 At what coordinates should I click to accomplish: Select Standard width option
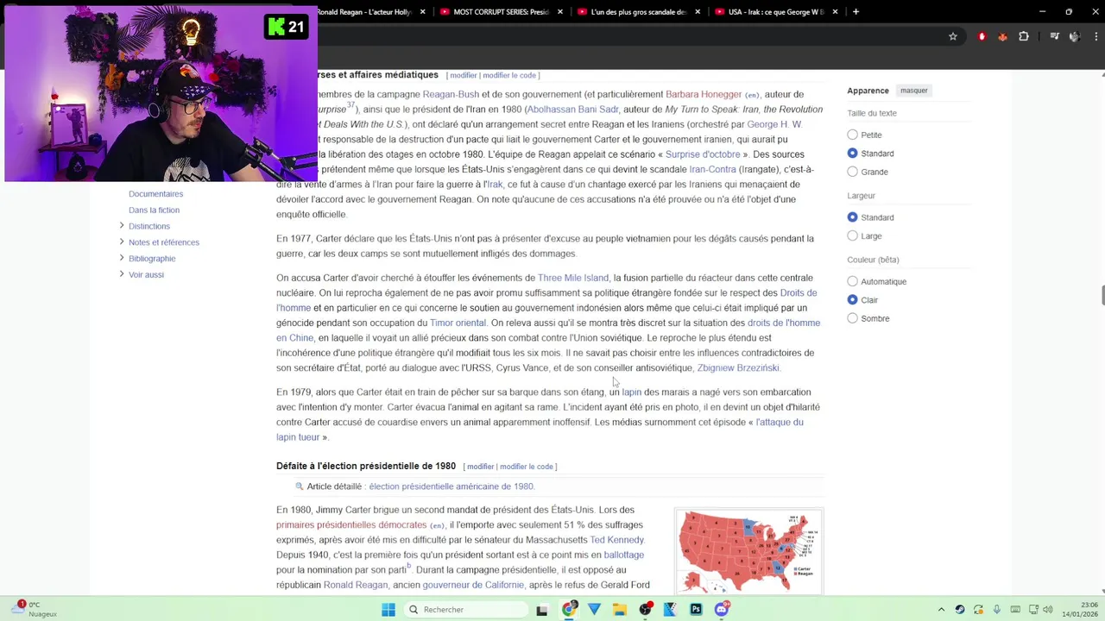pyautogui.click(x=852, y=217)
